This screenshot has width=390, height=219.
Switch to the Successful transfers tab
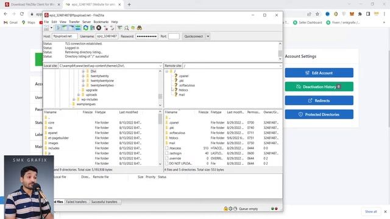point(104,202)
